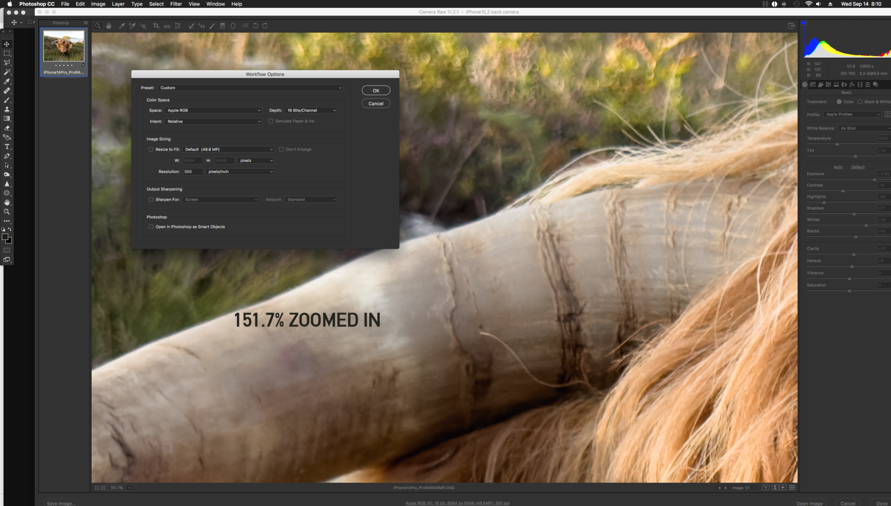
Task: Select the Spot Removal brush tool
Action: pyautogui.click(x=191, y=26)
